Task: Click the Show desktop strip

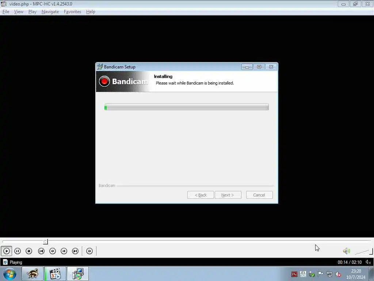Action: pyautogui.click(x=371, y=274)
